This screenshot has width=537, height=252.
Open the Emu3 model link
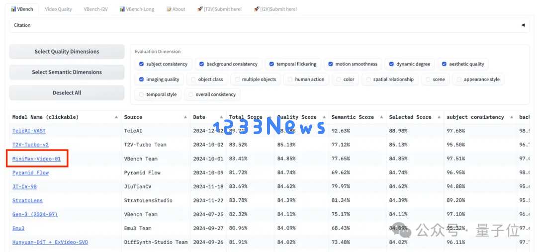(18, 228)
